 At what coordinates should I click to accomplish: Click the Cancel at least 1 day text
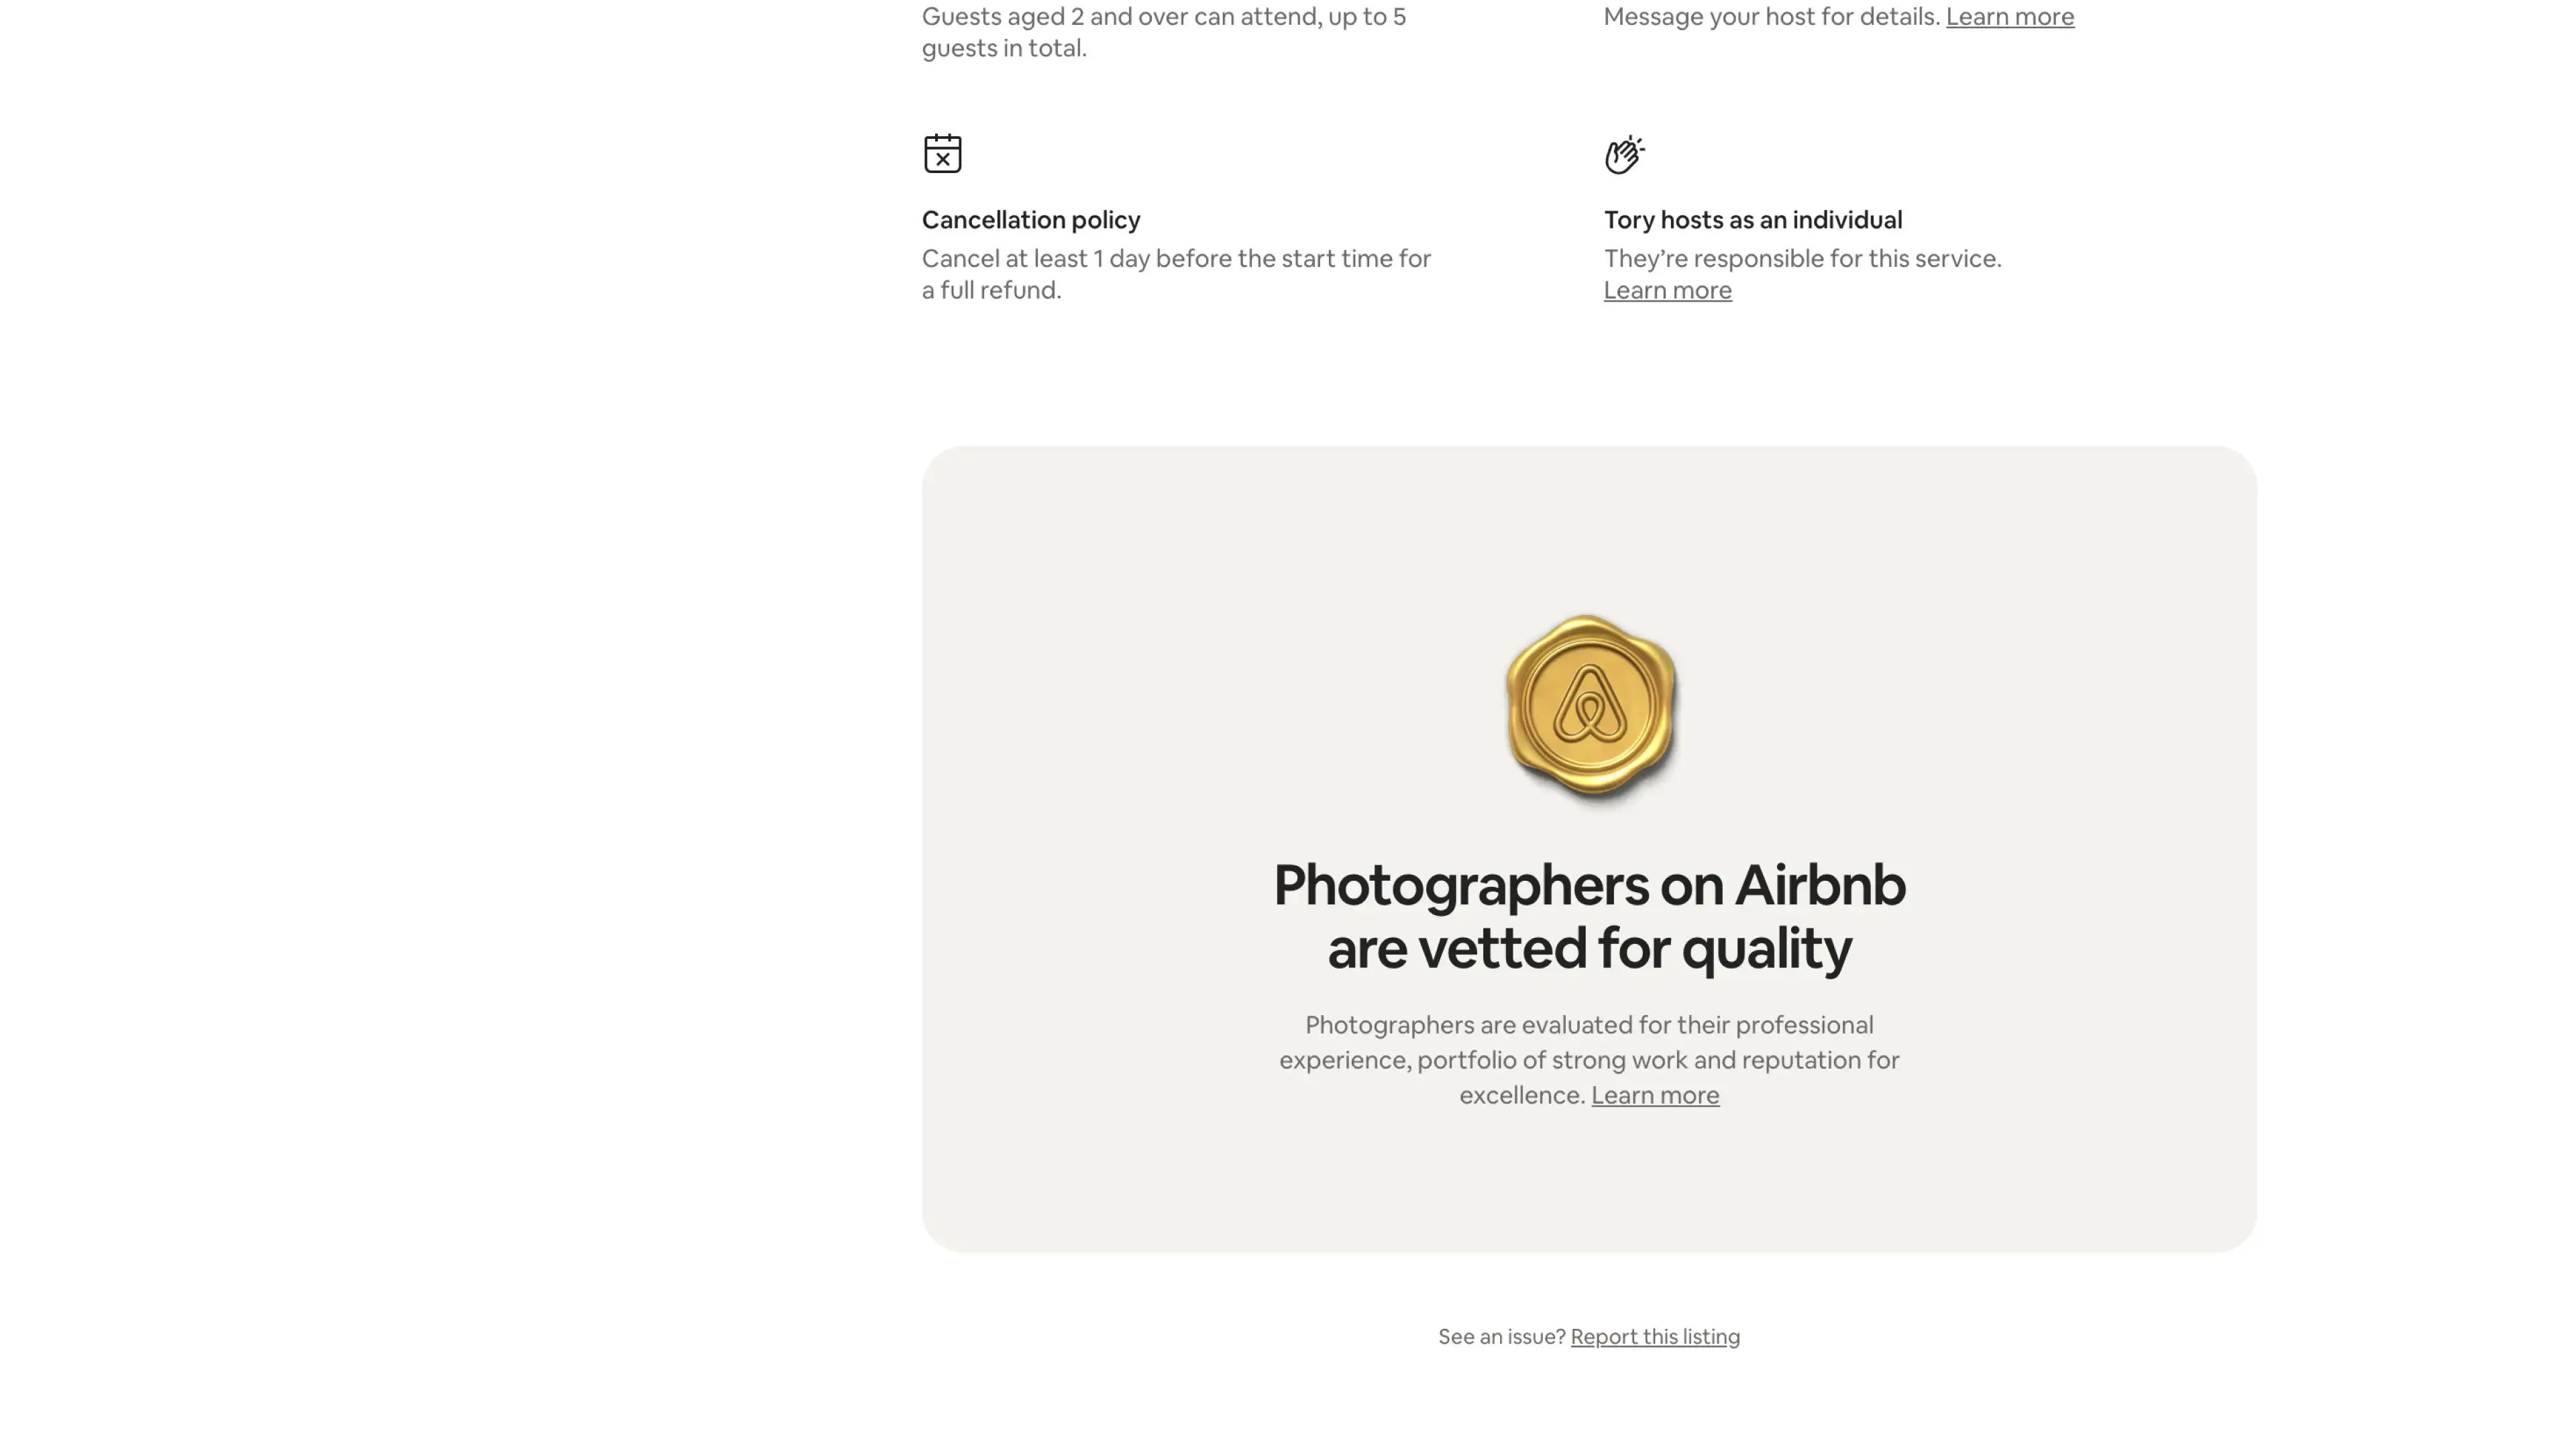[x=1175, y=259]
